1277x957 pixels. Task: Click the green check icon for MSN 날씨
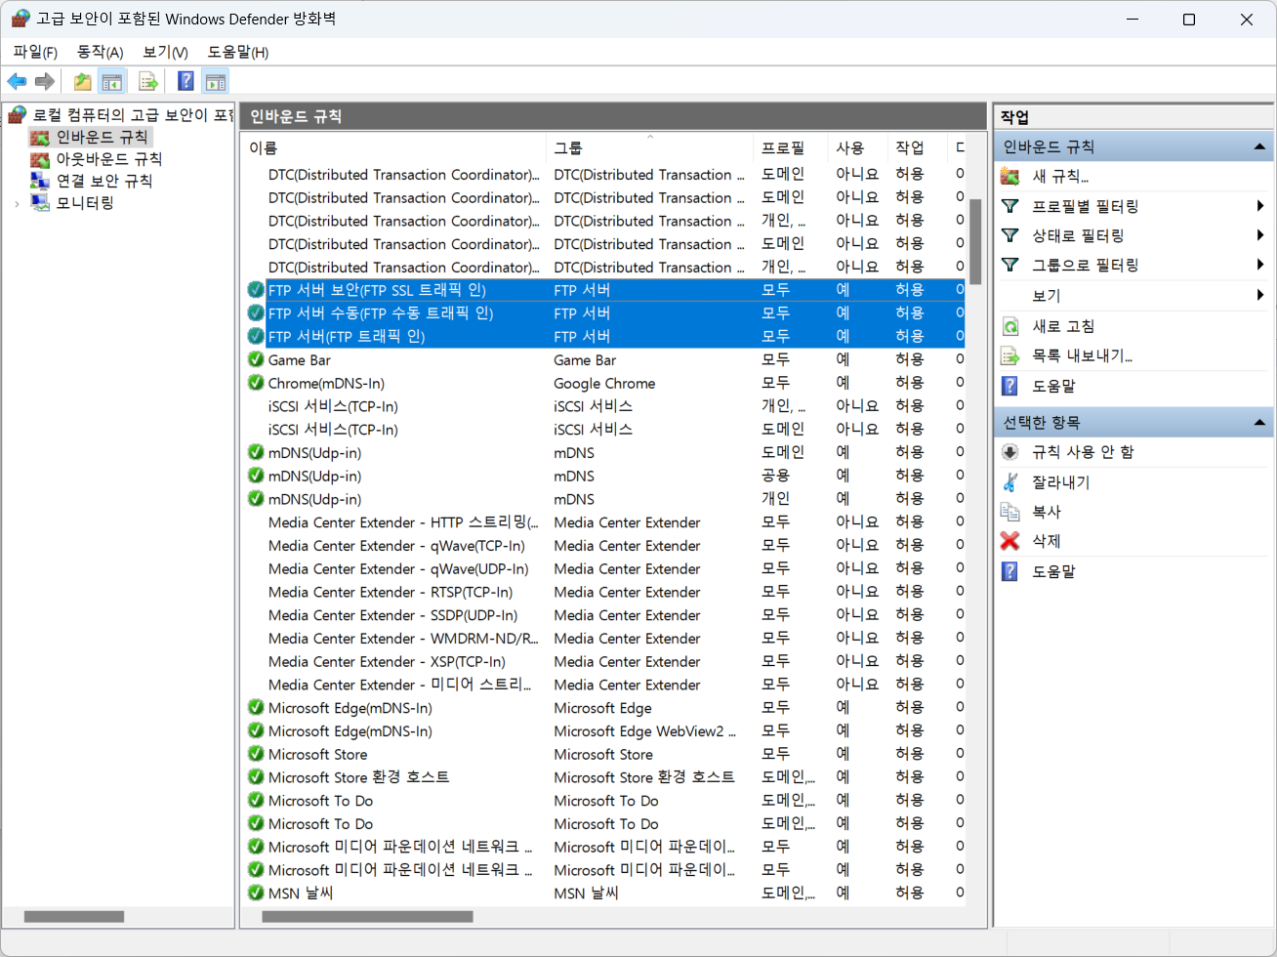pyautogui.click(x=256, y=893)
